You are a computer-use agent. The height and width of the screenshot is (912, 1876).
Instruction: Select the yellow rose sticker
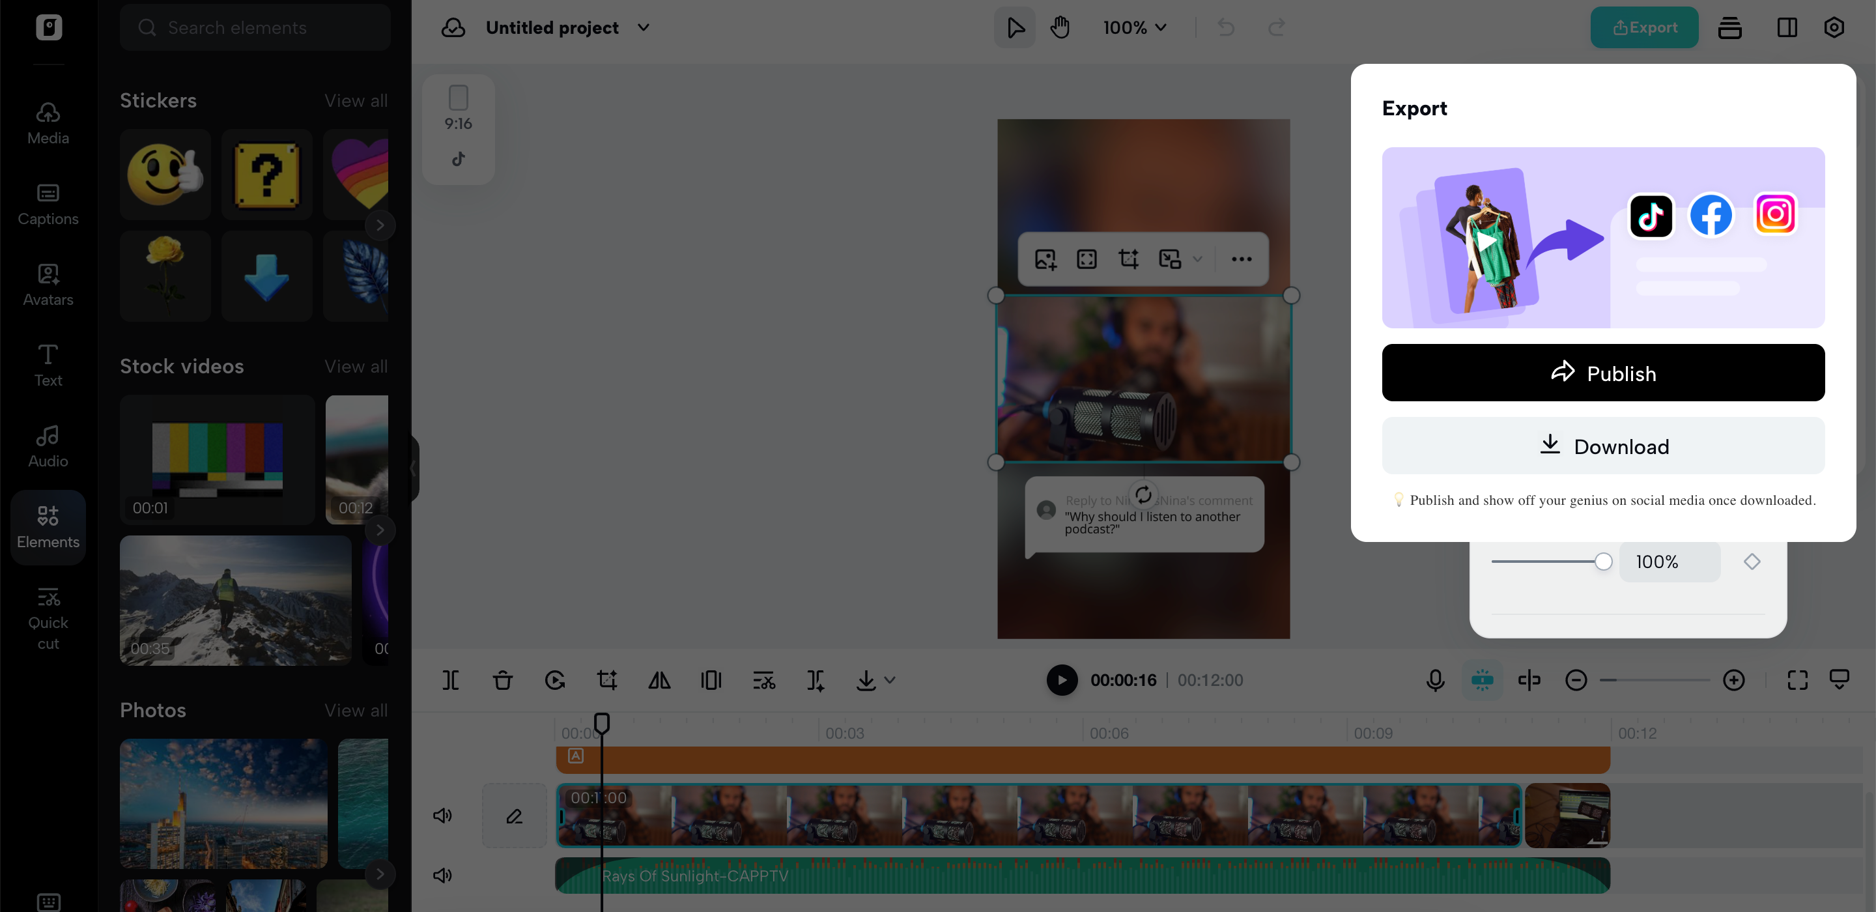click(x=165, y=277)
